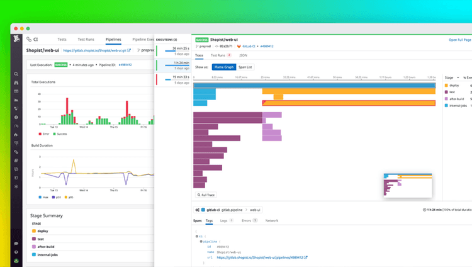Screen dimensions: 472x267
Task: Select Span List view mode
Action: [x=245, y=67]
